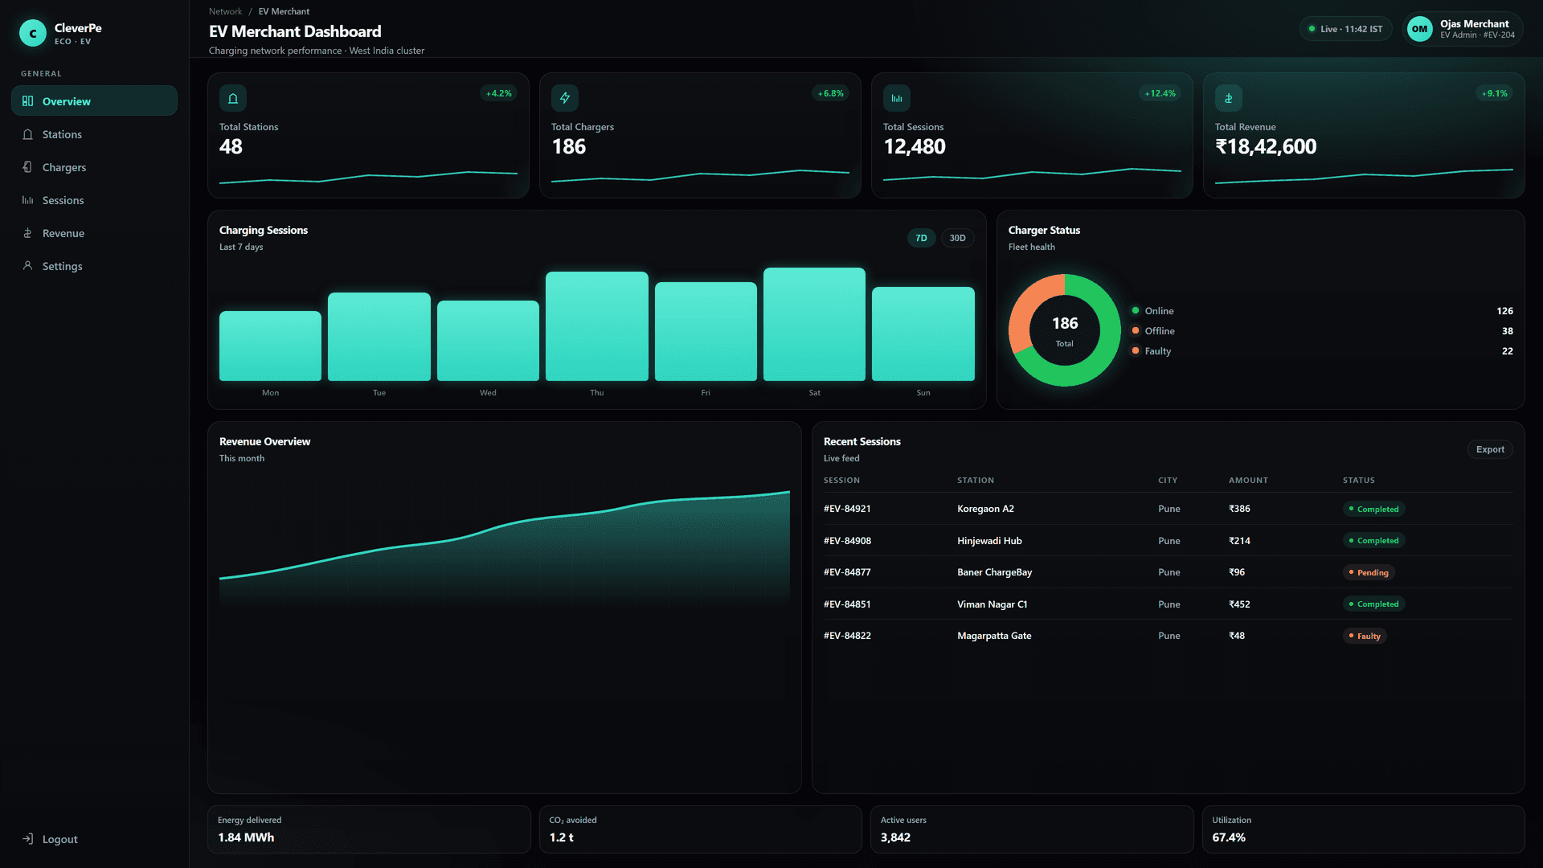Click the Revenue rupee icon in sidebar
Viewport: 1543px width, 868px height.
tap(27, 233)
